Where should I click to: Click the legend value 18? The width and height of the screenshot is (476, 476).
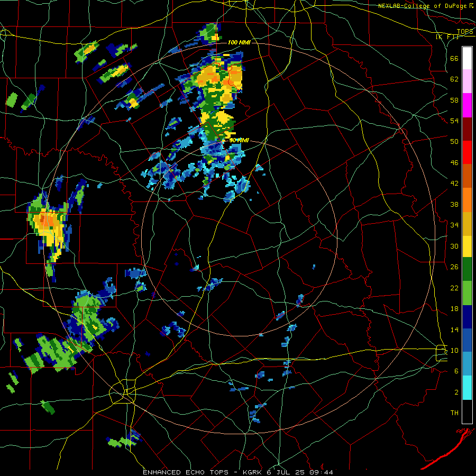pos(454,309)
